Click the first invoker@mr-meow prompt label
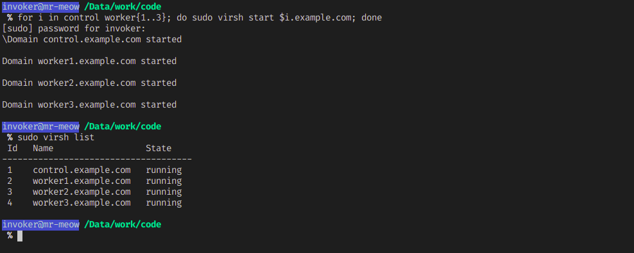 tap(40, 6)
